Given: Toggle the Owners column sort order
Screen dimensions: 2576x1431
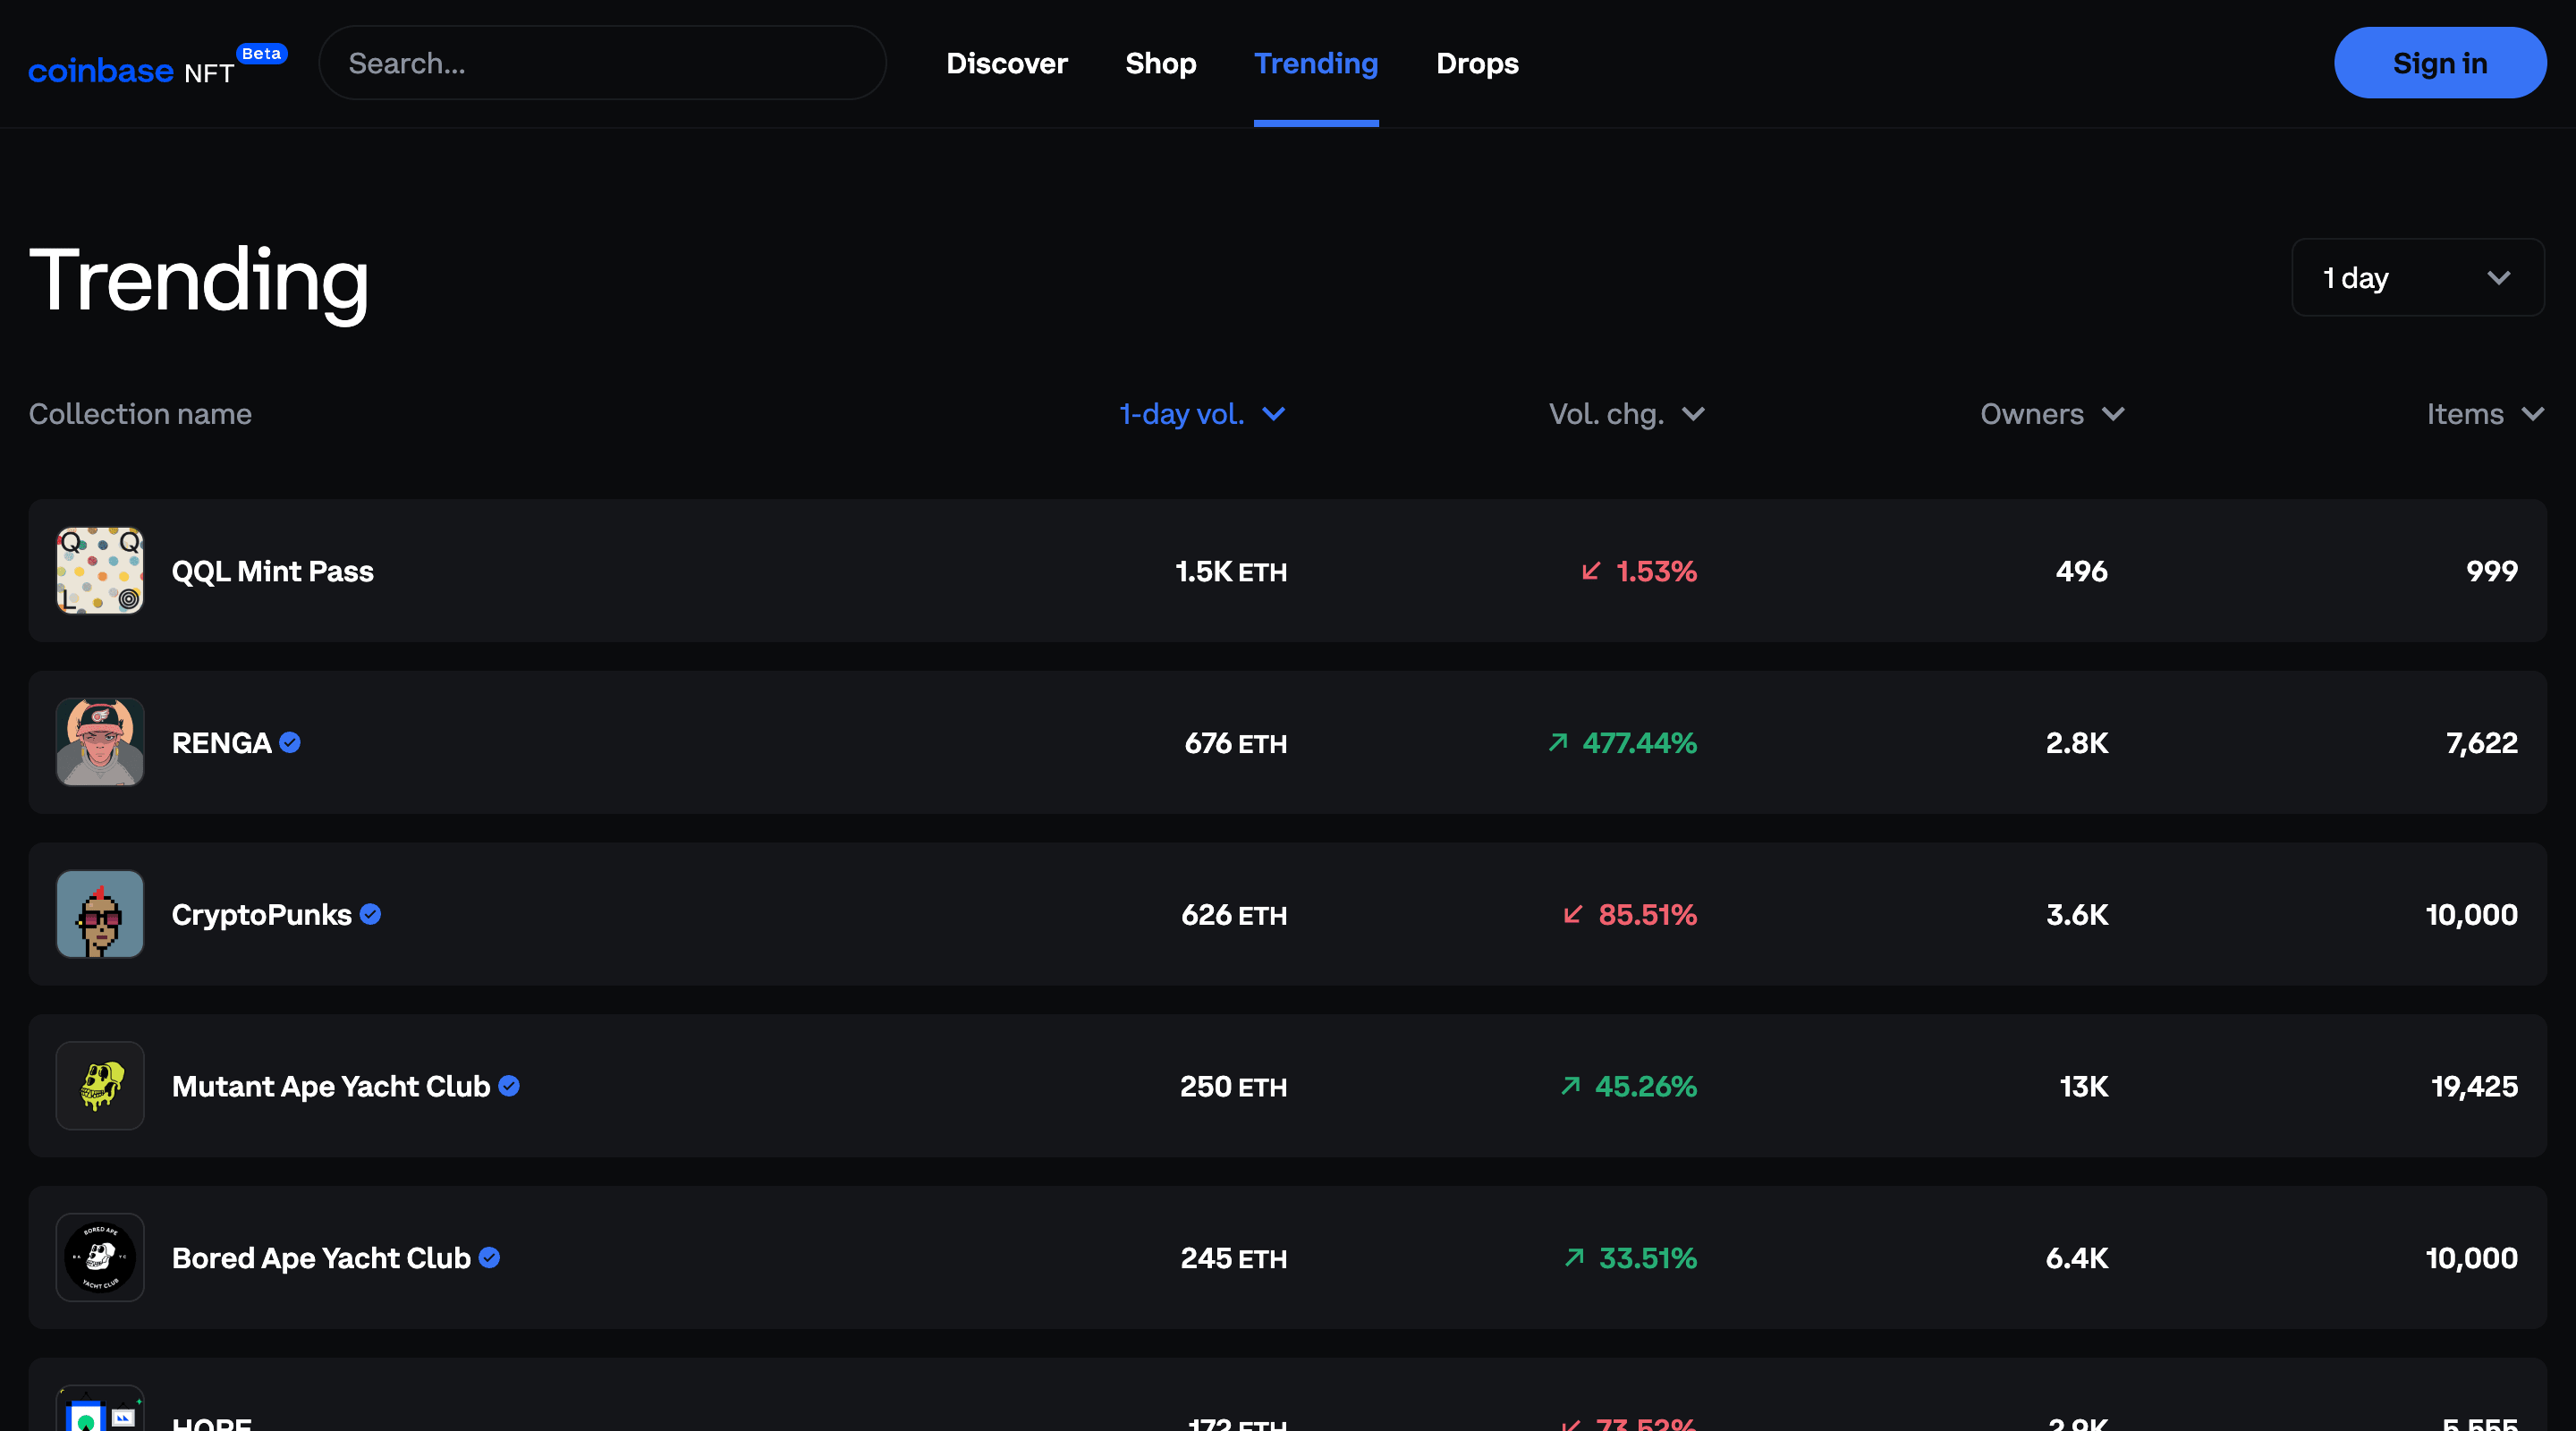Looking at the screenshot, I should pyautogui.click(x=2051, y=413).
